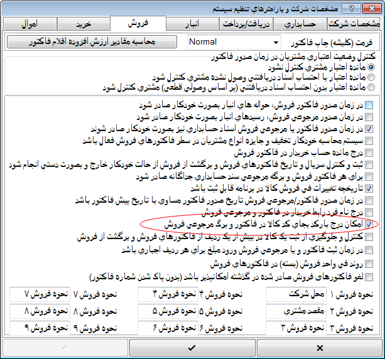The image size is (385, 359).
Task: Go to the دريافت/پرداخت tab
Action: pos(247,23)
